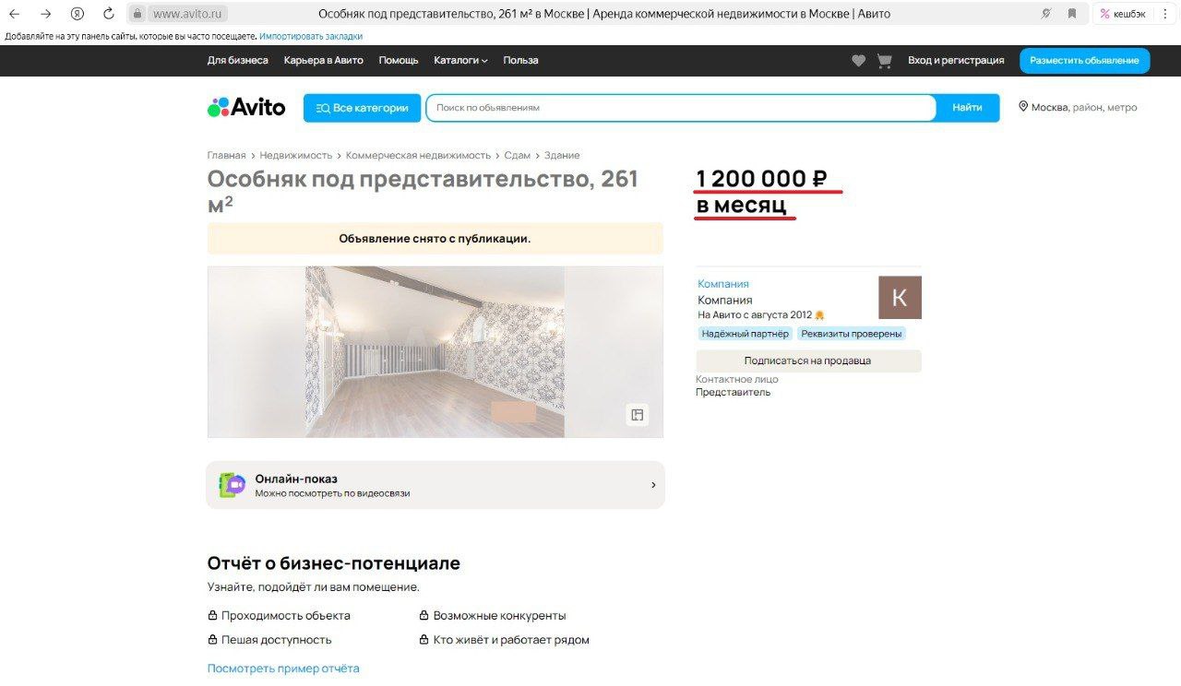
Task: Click the search field Поиск по объявлениям
Action: point(681,108)
